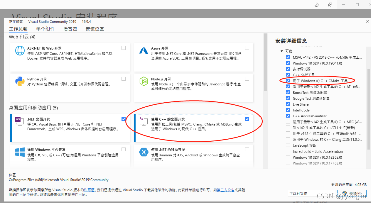Screen dimensions: 371x203
Task: Open the 许可证 license link
Action: click(89, 190)
